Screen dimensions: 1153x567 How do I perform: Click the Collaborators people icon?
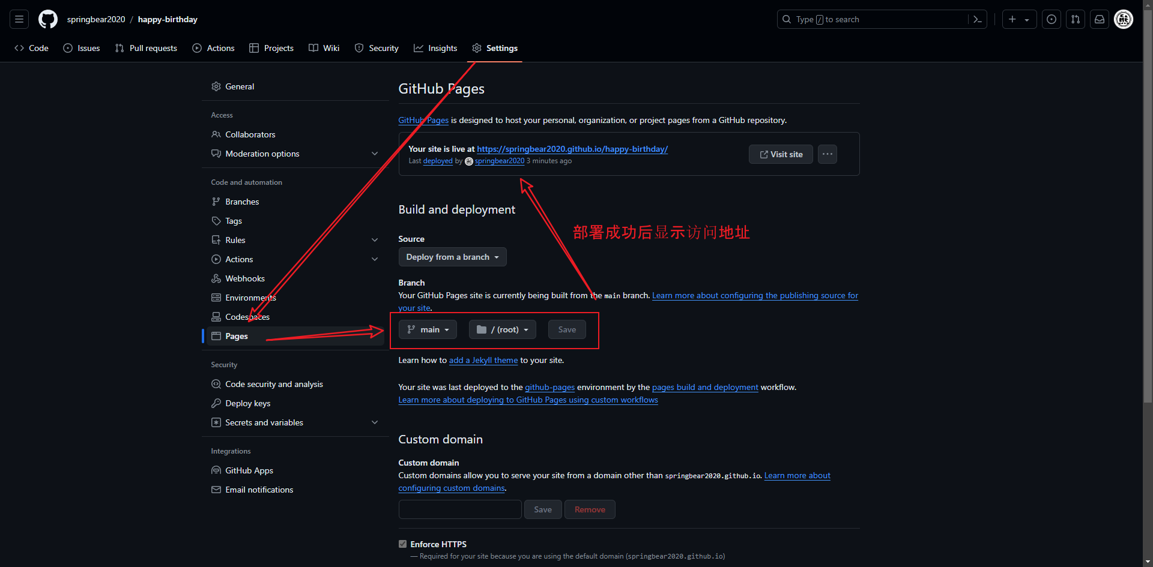pos(216,134)
